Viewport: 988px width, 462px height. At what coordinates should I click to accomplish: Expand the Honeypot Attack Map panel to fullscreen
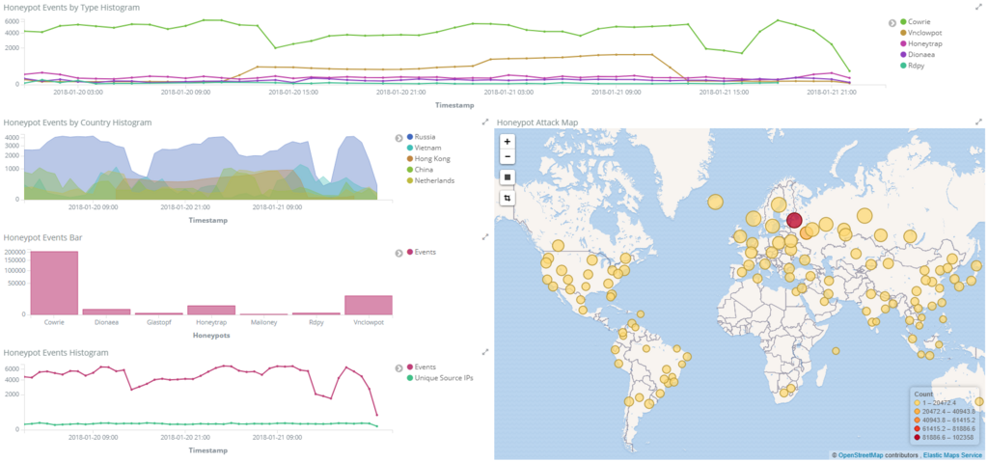pos(978,121)
